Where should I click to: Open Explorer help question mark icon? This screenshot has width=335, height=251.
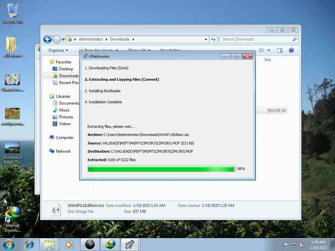291,50
